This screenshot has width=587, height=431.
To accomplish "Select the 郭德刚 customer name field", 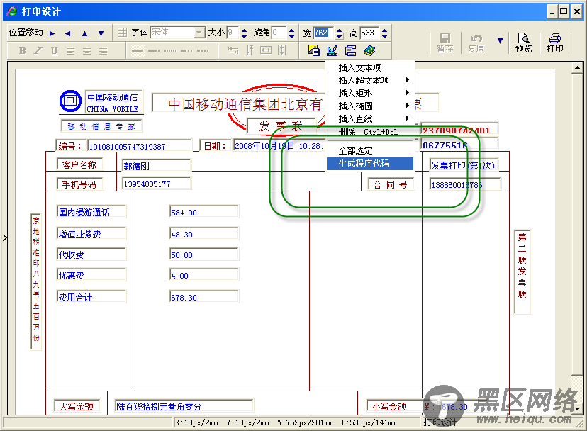I will [x=157, y=165].
